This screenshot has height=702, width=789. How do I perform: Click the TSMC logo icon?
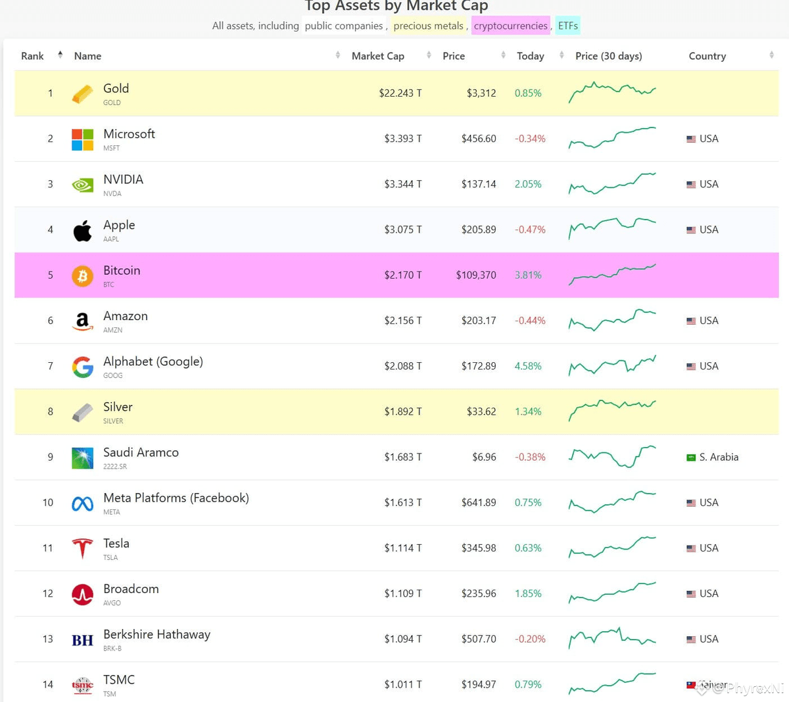click(x=82, y=686)
